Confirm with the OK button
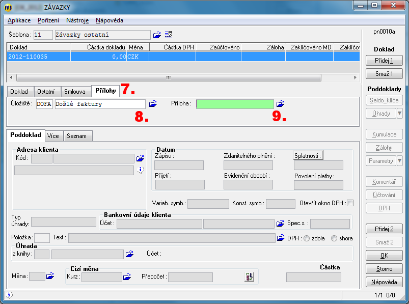 (x=384, y=256)
